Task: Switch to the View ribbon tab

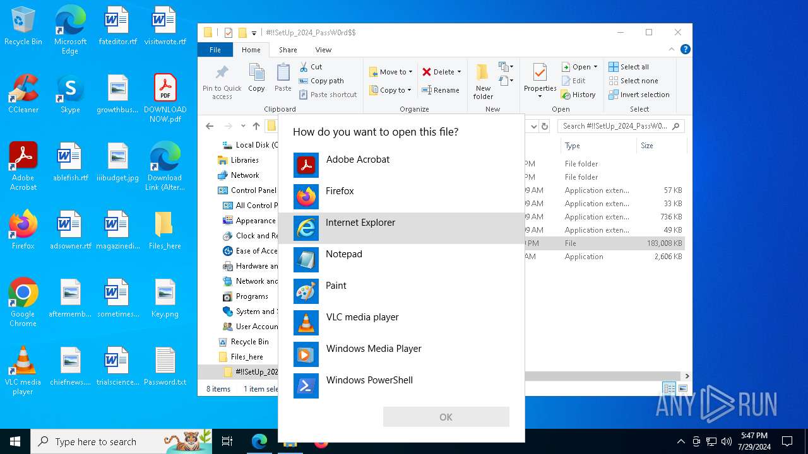Action: tap(323, 50)
